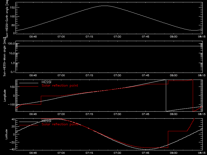Click the -20 tick of Latitude plot

[x=12, y=142]
